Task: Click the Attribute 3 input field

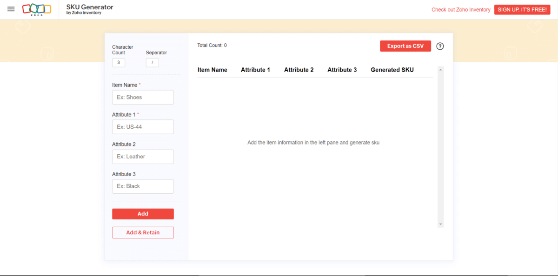Action: pos(143,186)
